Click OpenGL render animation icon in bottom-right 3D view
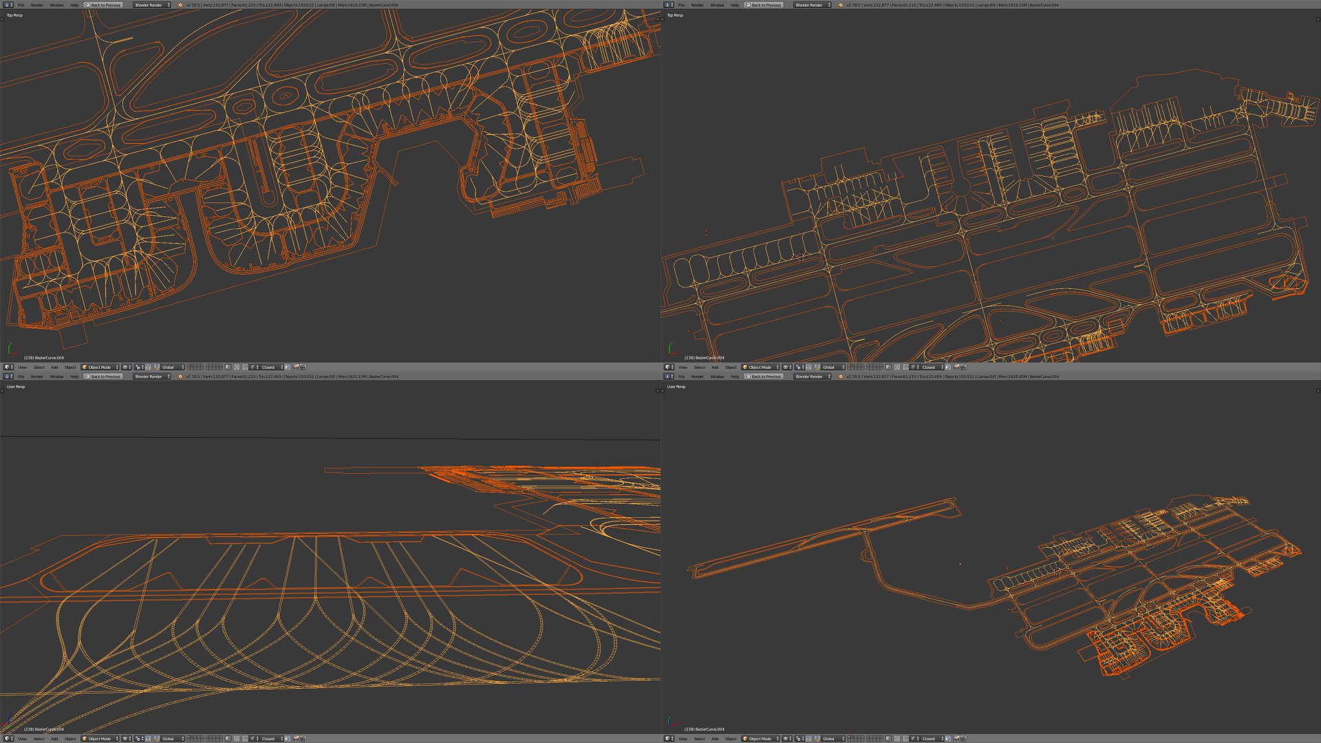 [x=963, y=739]
